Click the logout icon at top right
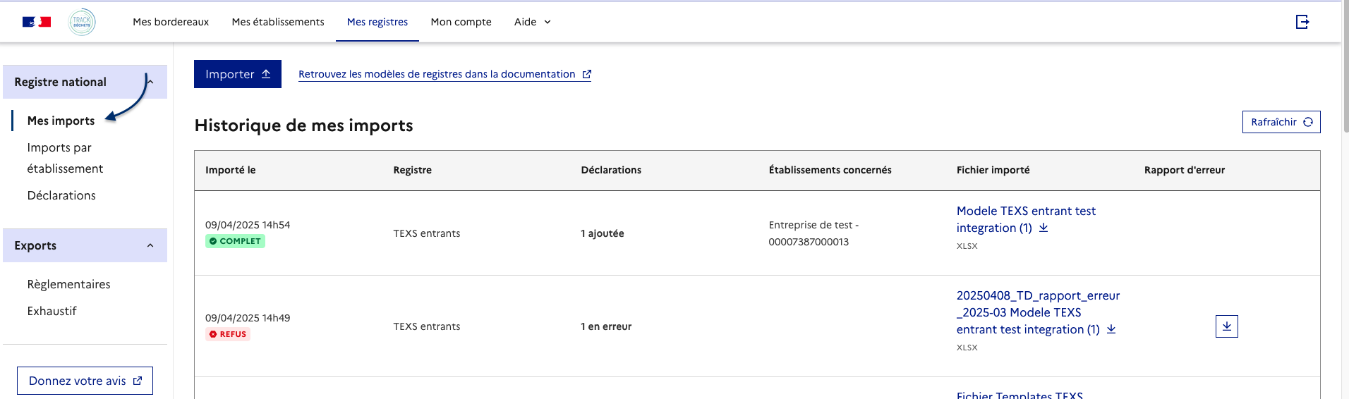Screen dimensions: 1349x399 (1302, 22)
